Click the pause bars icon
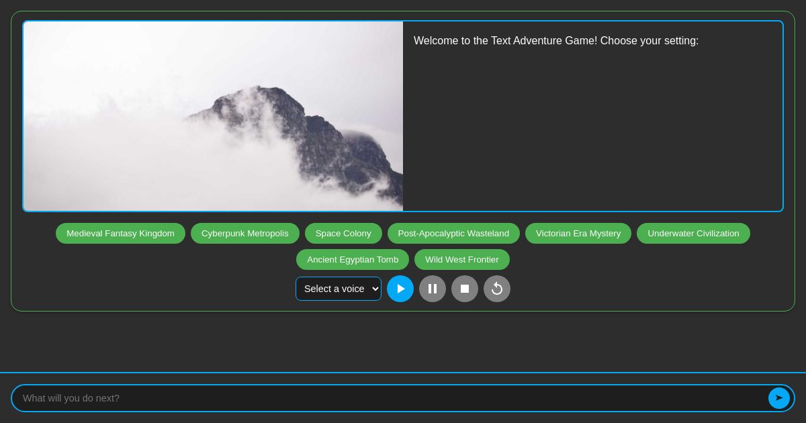 point(433,289)
